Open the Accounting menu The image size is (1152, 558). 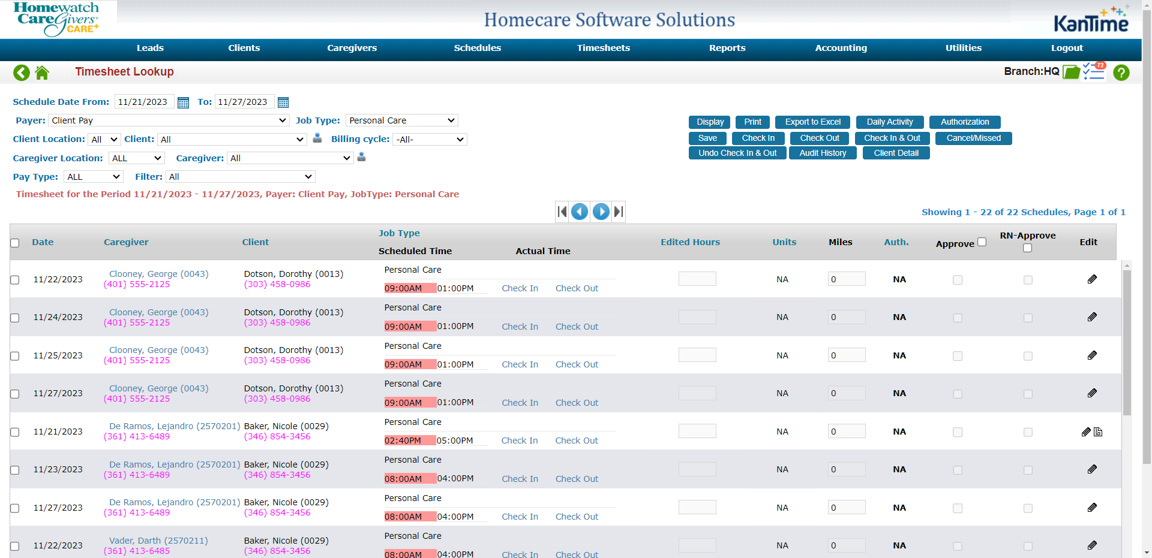point(841,48)
